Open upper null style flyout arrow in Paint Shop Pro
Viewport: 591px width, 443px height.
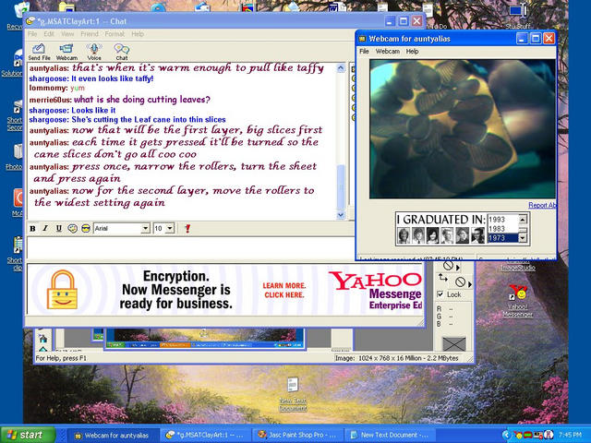point(458,268)
